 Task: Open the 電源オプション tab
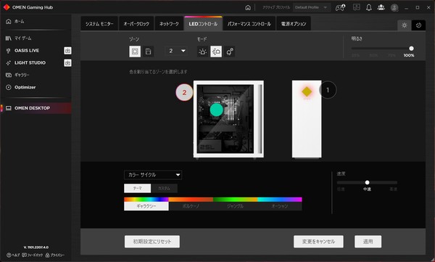(x=294, y=24)
